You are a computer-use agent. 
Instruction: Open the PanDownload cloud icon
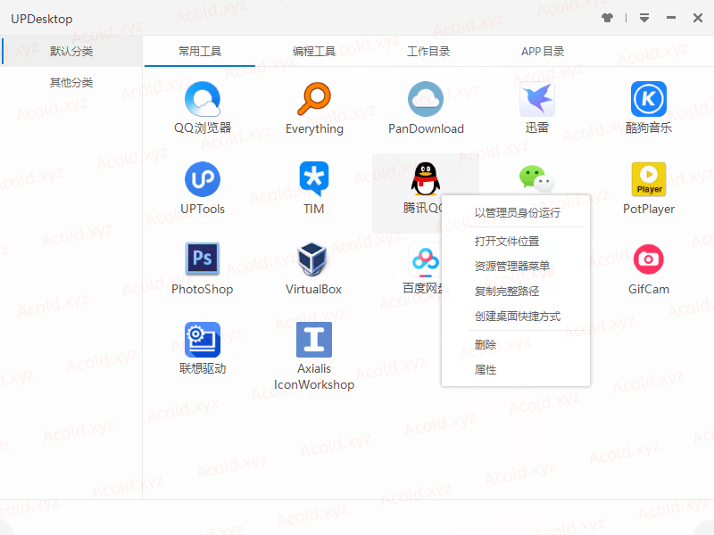click(426, 99)
